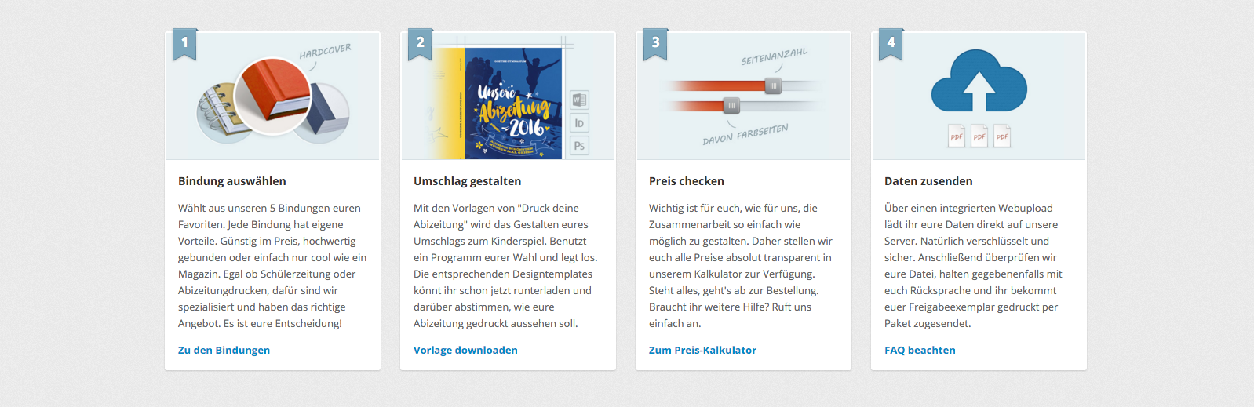
Task: Open the 'FAQ beachten' link
Action: 920,350
